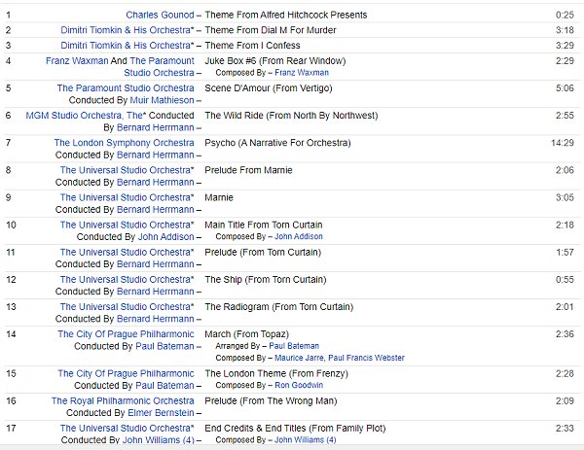Select title Scene D'Amour (From Vertigo)
Viewport: 584px width, 450px height.
(x=269, y=88)
